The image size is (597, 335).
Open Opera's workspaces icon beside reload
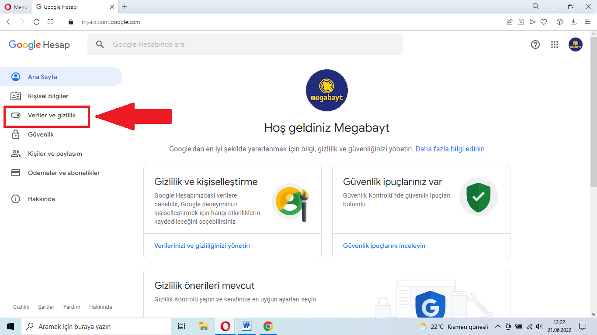click(50, 21)
